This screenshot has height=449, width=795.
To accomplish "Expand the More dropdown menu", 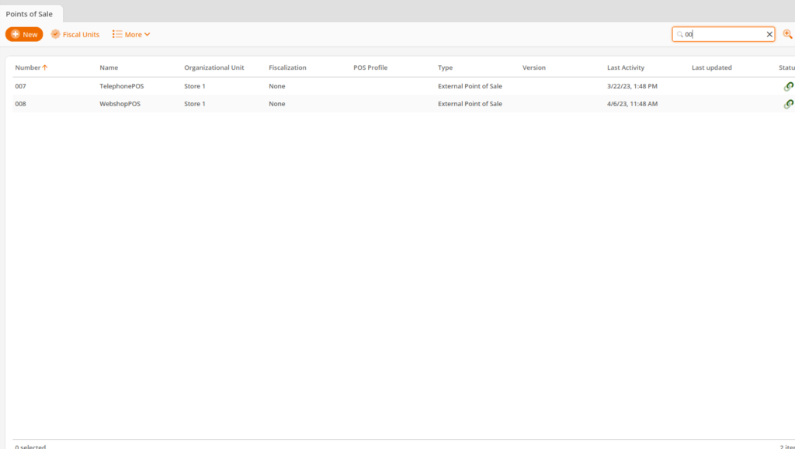I will pos(131,34).
